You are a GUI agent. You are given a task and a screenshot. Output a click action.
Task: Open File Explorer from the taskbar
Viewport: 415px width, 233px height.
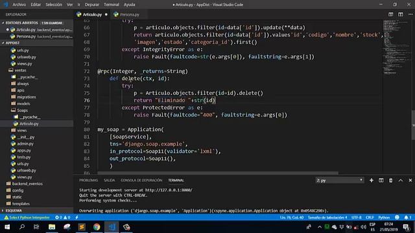pyautogui.click(x=52, y=227)
